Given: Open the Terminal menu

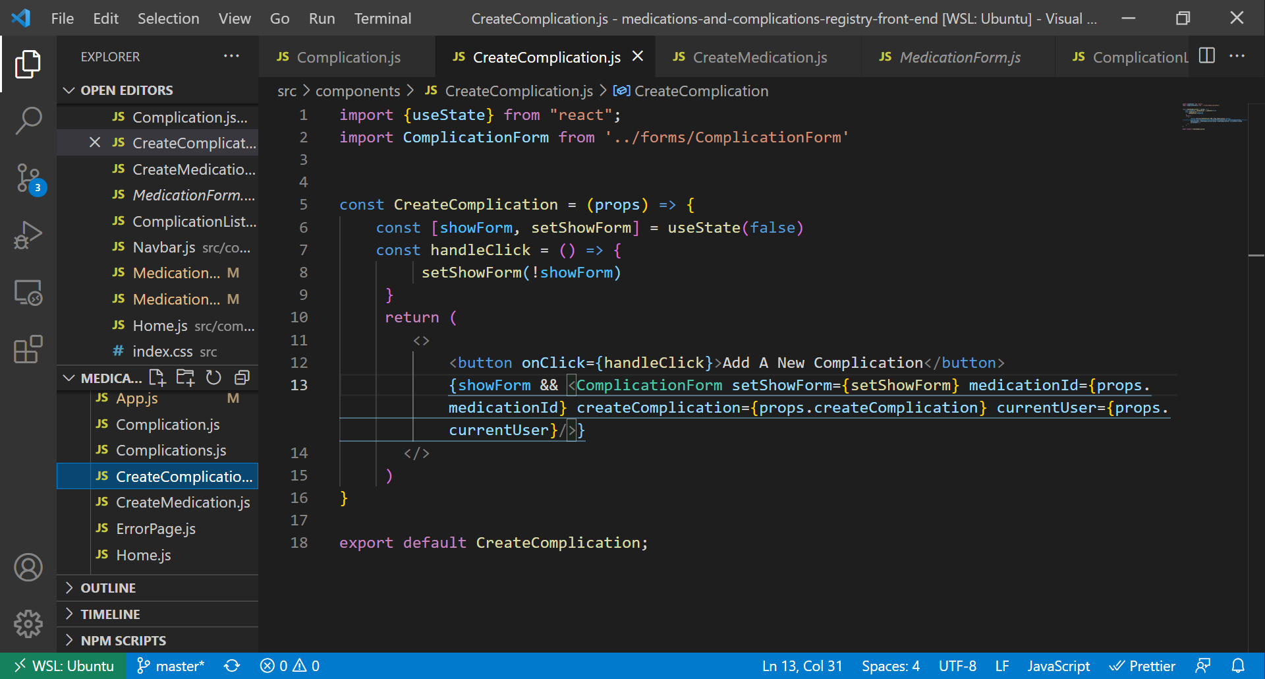Looking at the screenshot, I should point(382,18).
